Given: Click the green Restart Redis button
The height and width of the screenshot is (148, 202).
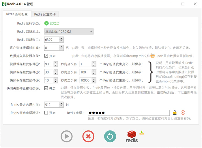Looking at the screenshot, I should pos(110,136).
